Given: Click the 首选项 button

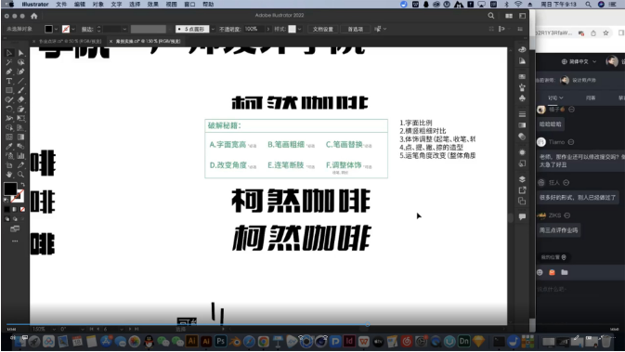Looking at the screenshot, I should (x=355, y=29).
